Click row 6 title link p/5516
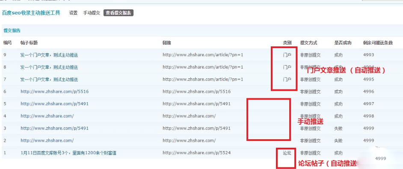Image resolution: width=403 pixels, height=169 pixels. tap(54, 92)
